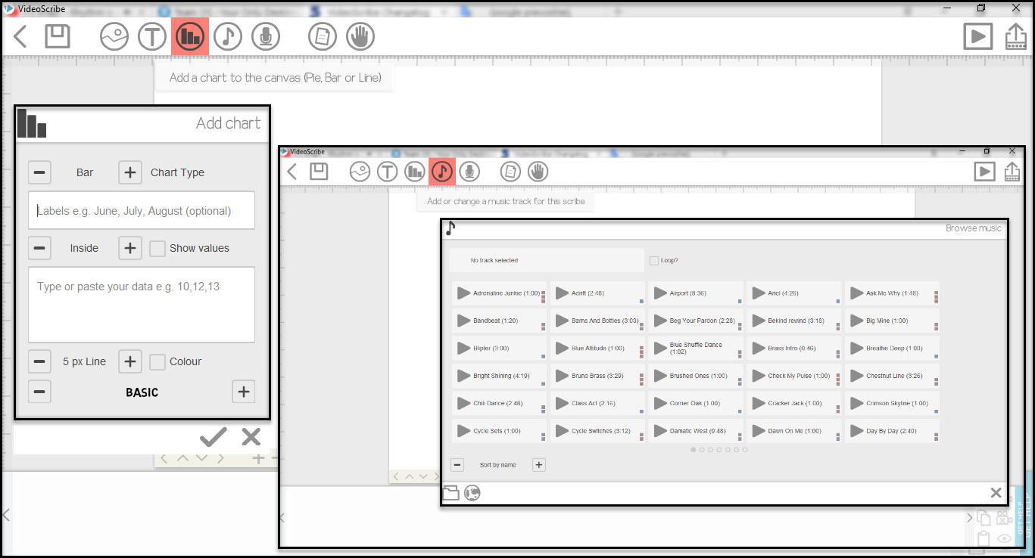
Task: Click the microphone icon in the music window toolbar
Action: click(469, 172)
